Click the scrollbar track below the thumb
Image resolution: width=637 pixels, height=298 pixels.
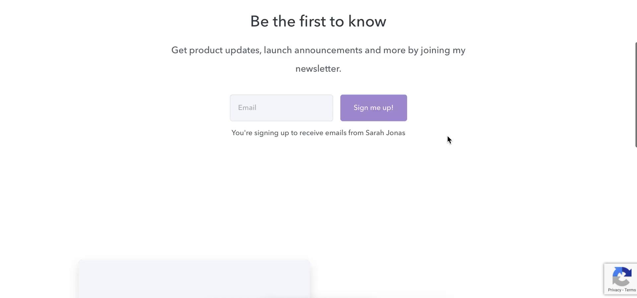click(x=636, y=222)
